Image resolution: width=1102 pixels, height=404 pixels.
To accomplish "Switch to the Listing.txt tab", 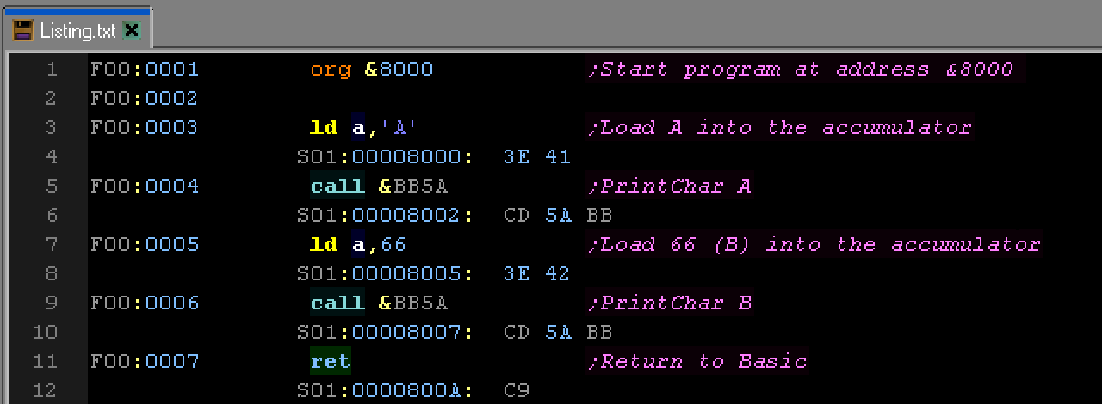I will 77,31.
